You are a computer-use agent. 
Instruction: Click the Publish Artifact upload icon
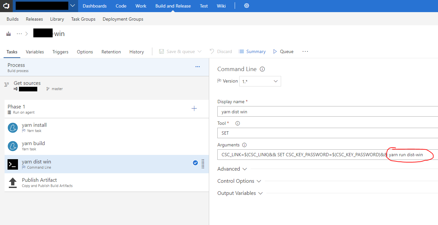point(13,183)
